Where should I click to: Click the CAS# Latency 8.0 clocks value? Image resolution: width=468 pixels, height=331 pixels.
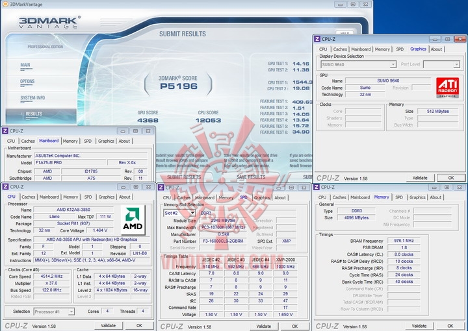404,254
